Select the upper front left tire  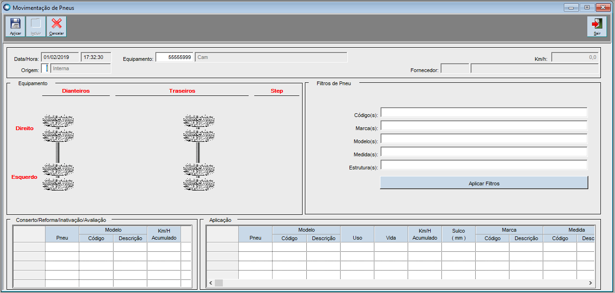(x=58, y=169)
